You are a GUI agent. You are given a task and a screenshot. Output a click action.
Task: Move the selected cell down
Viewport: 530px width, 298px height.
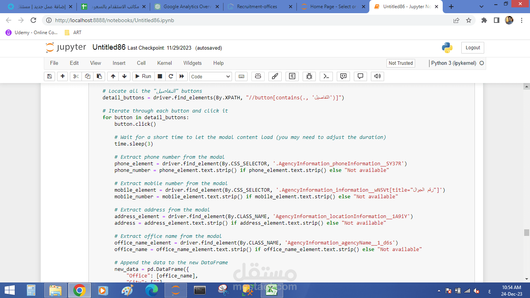pos(124,76)
